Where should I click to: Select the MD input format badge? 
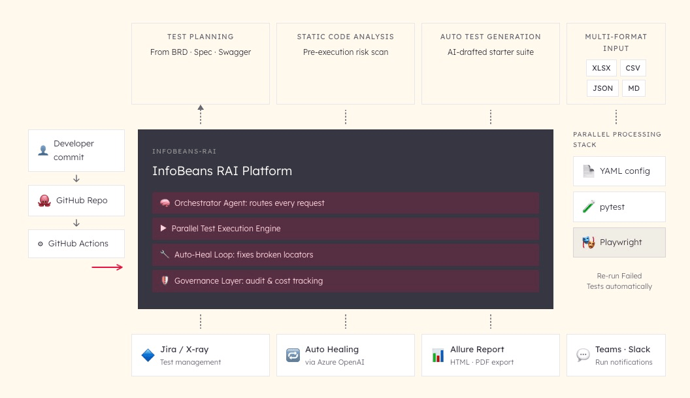[634, 88]
